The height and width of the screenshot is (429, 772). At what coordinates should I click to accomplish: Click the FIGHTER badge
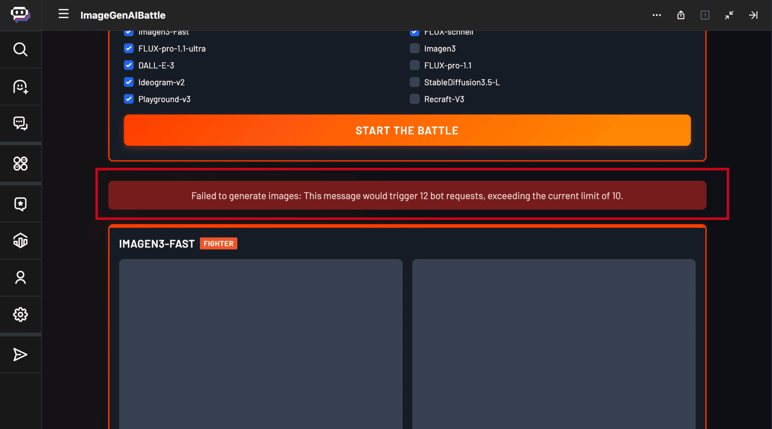[218, 244]
